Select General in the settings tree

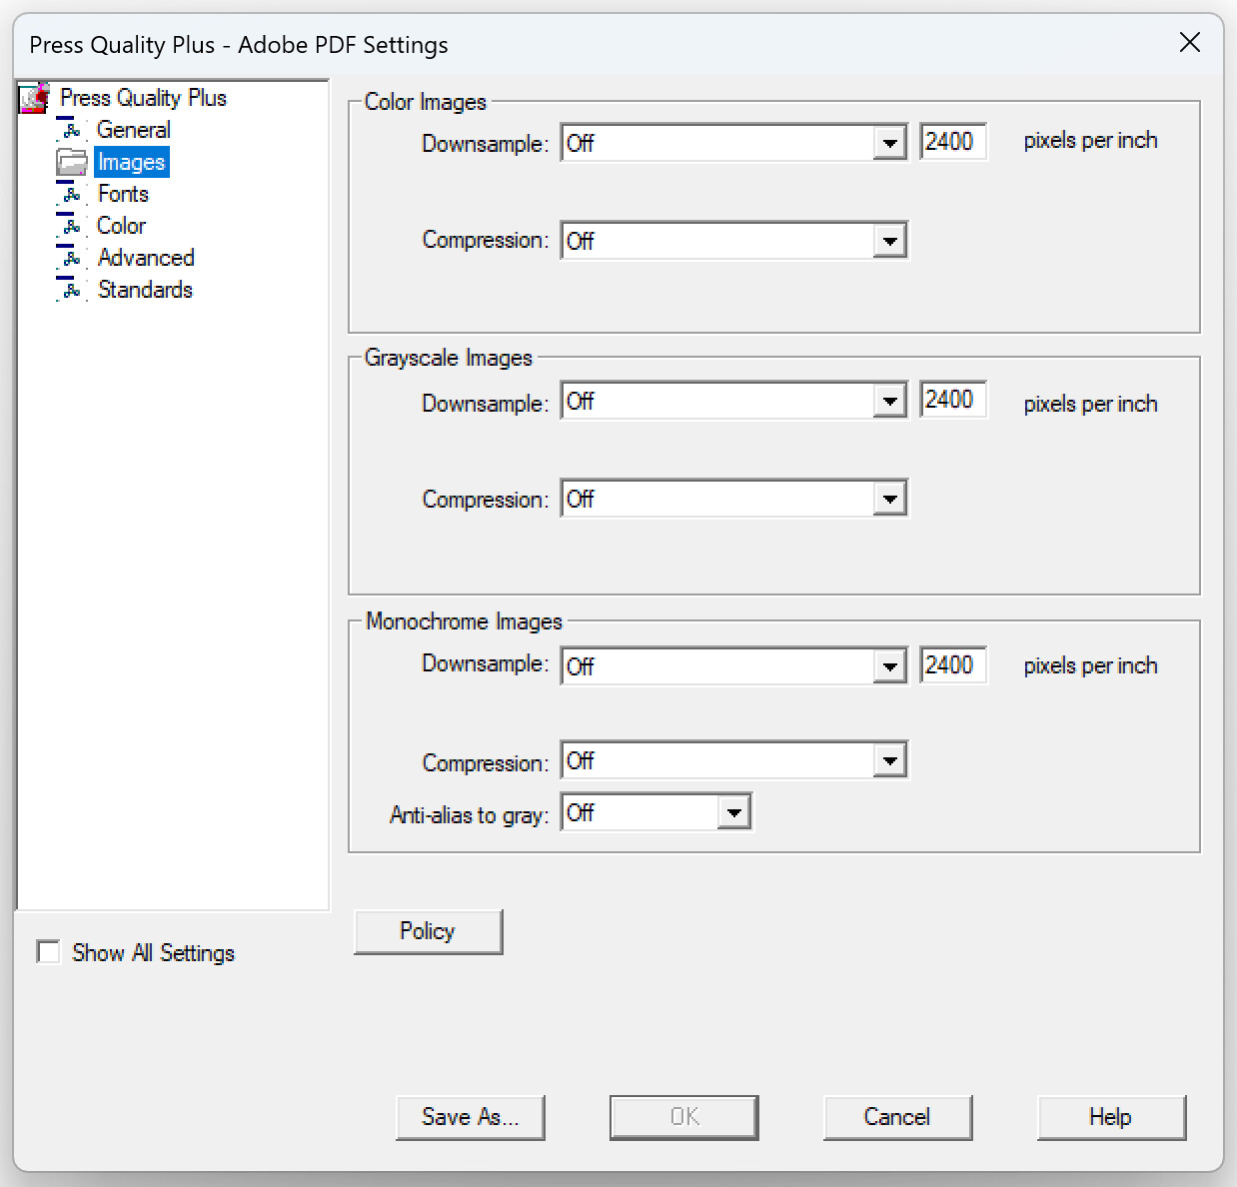tap(133, 130)
